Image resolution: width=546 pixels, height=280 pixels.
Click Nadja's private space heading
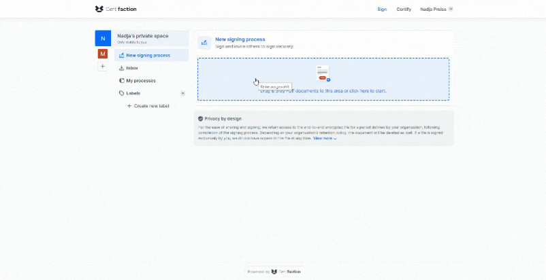coord(143,36)
